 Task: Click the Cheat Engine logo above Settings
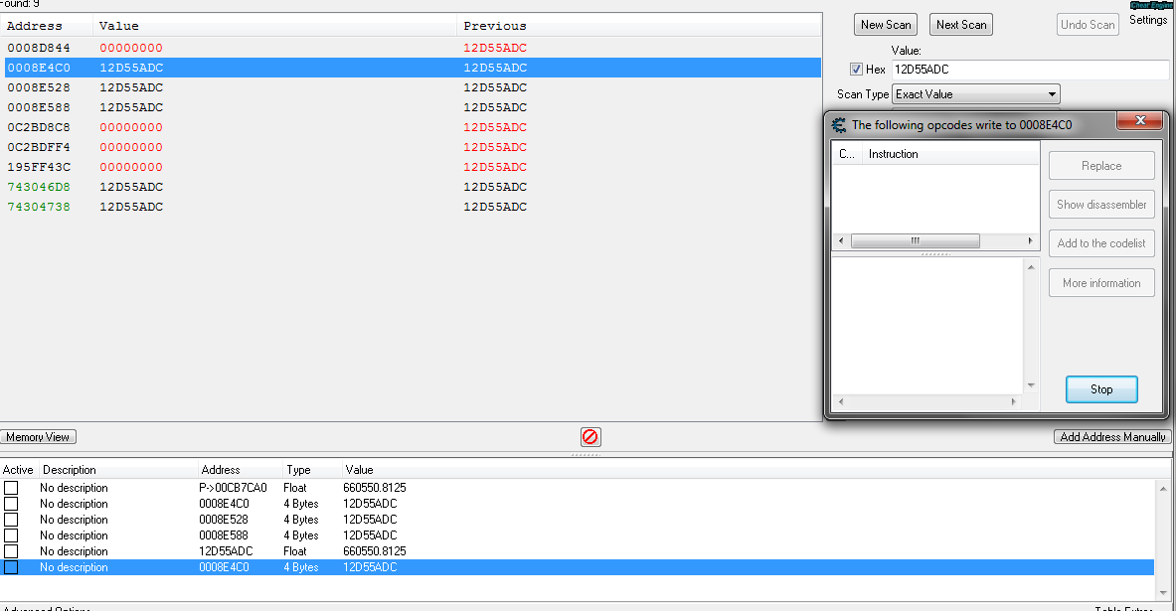1150,5
